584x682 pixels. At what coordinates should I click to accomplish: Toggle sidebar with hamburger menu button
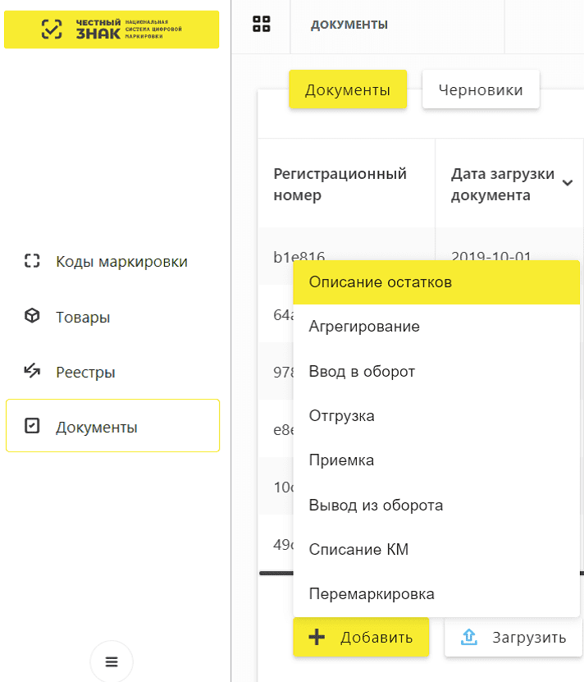(112, 661)
